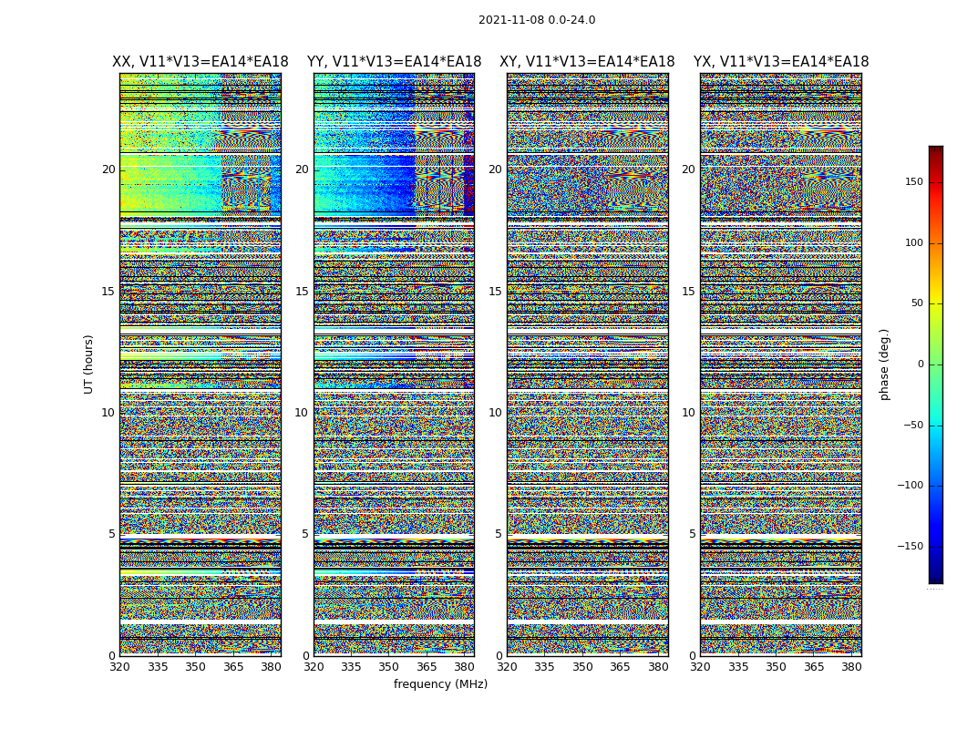Click the date title 2021-11-08 0.0-24.0
Viewport: 957px width, 729px height.
coord(537,20)
